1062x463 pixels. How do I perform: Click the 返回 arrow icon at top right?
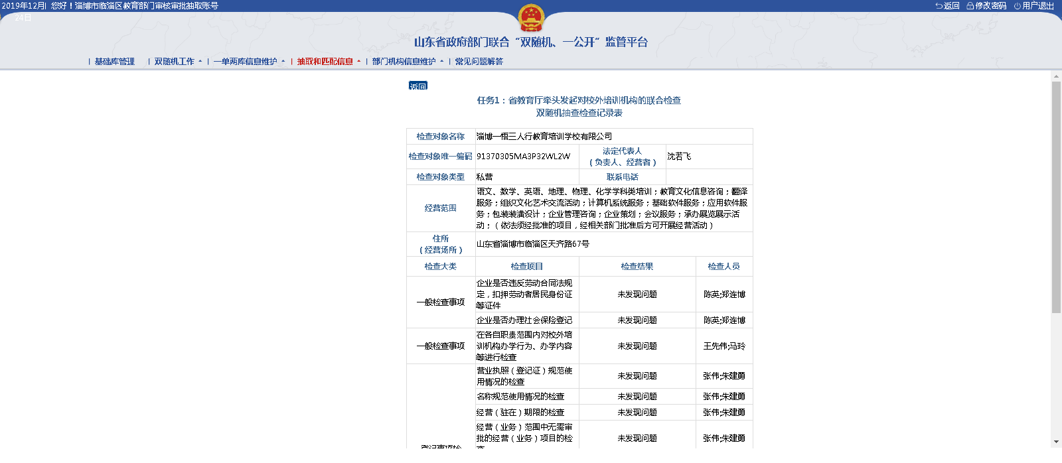pos(939,6)
